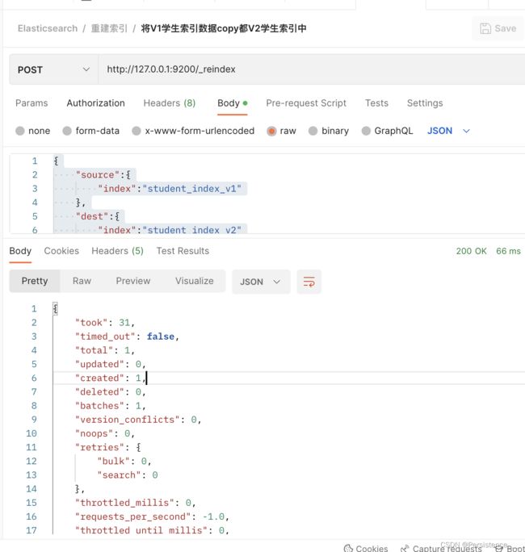
Task: Click the "throttled_millis" response line
Action: tap(136, 503)
